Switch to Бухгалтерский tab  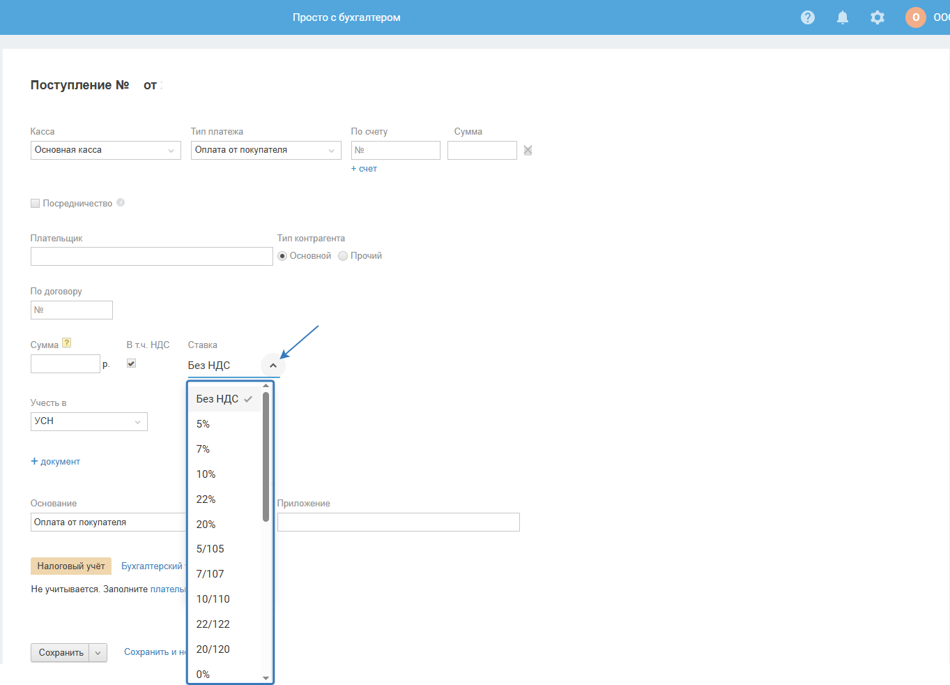152,566
